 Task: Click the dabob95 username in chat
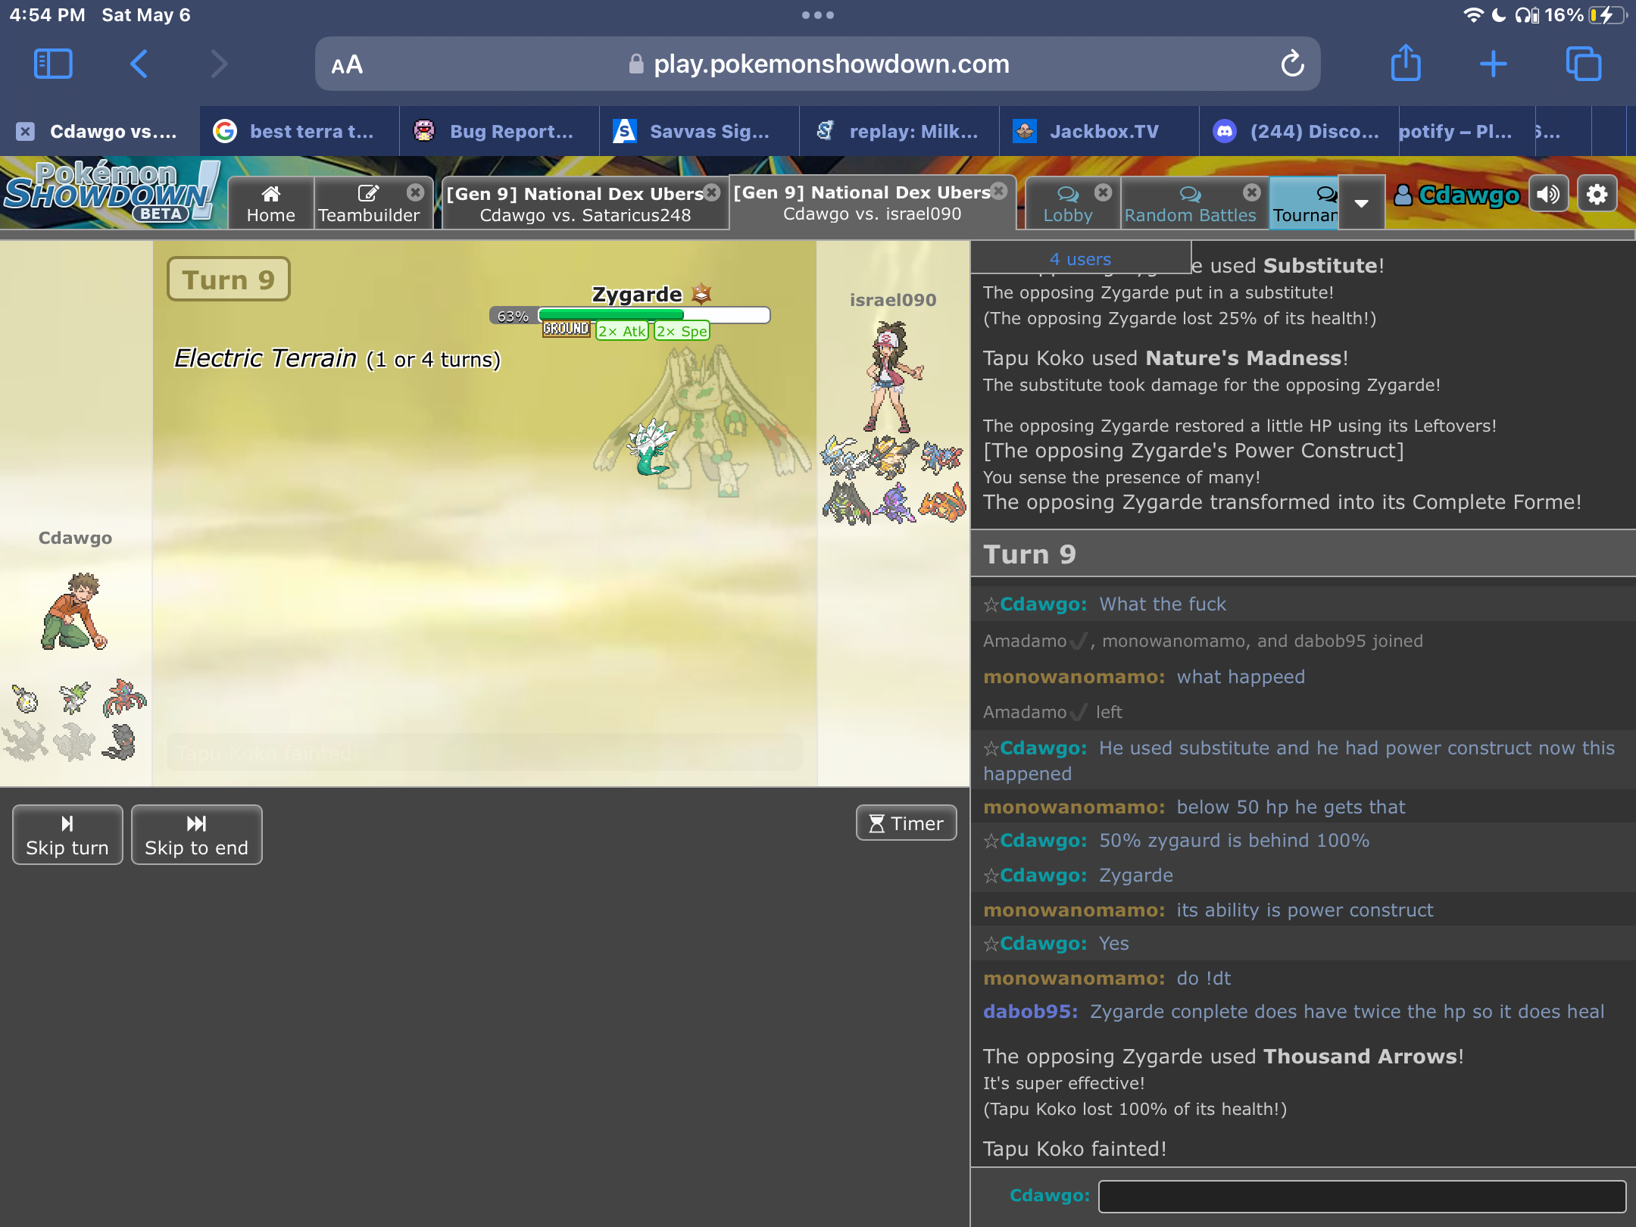point(1030,1011)
